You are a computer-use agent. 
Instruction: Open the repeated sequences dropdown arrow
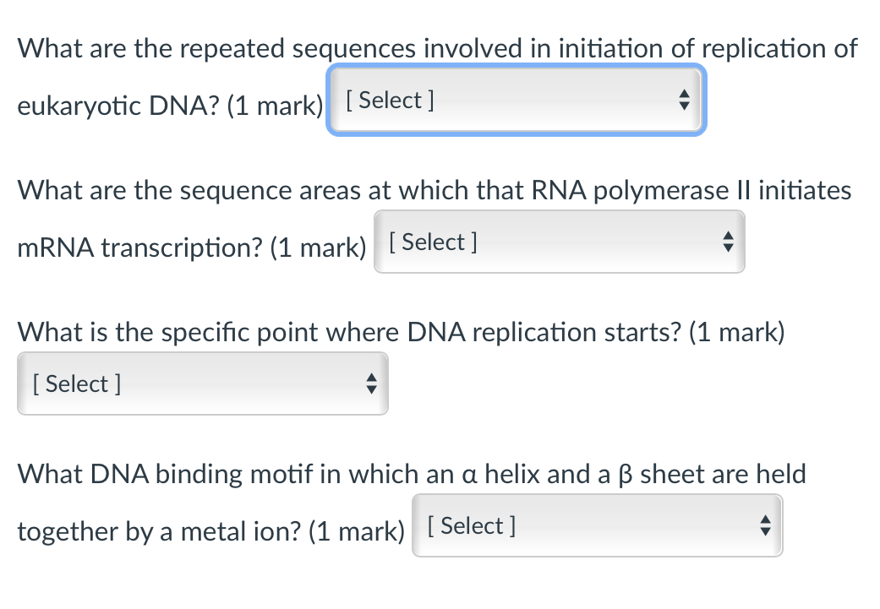point(684,100)
